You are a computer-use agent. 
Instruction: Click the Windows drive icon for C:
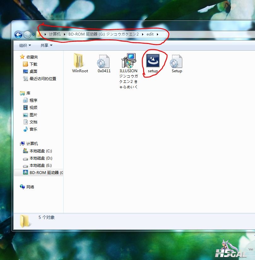(25, 151)
